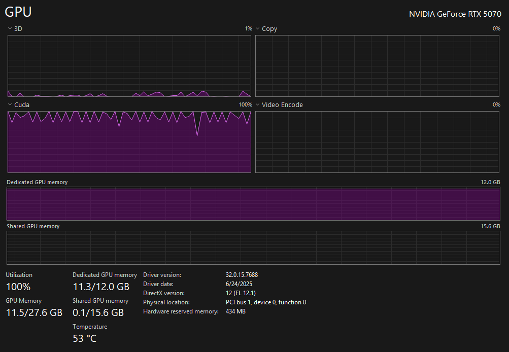509x352 pixels.
Task: Click the 0.1/15.6 GB shared memory value
Action: [x=98, y=312]
